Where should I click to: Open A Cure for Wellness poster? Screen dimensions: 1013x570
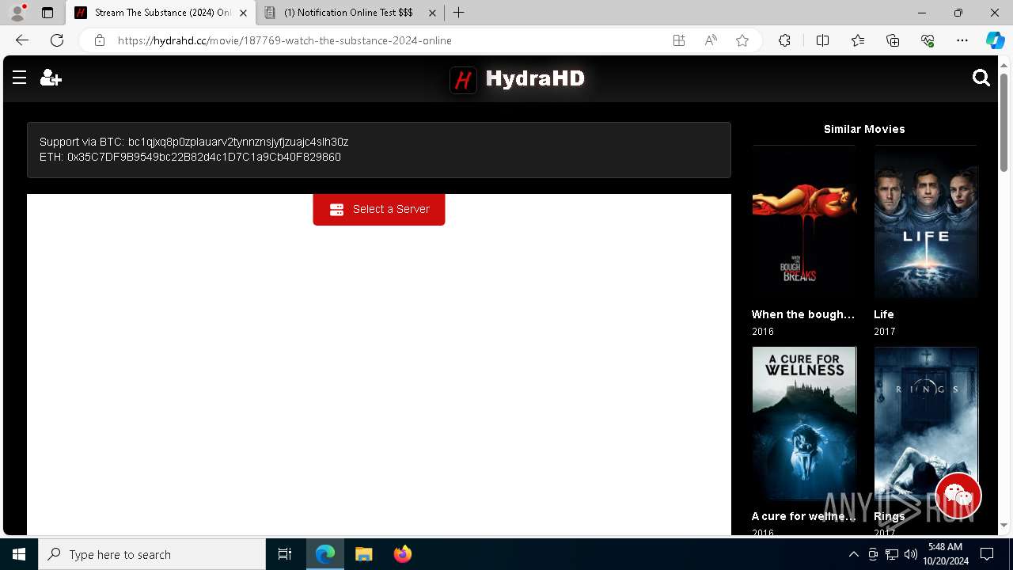click(x=804, y=424)
